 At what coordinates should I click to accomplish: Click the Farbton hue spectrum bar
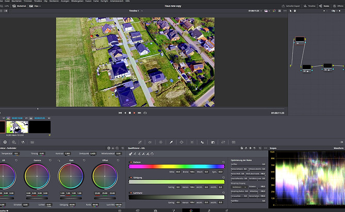point(177,167)
